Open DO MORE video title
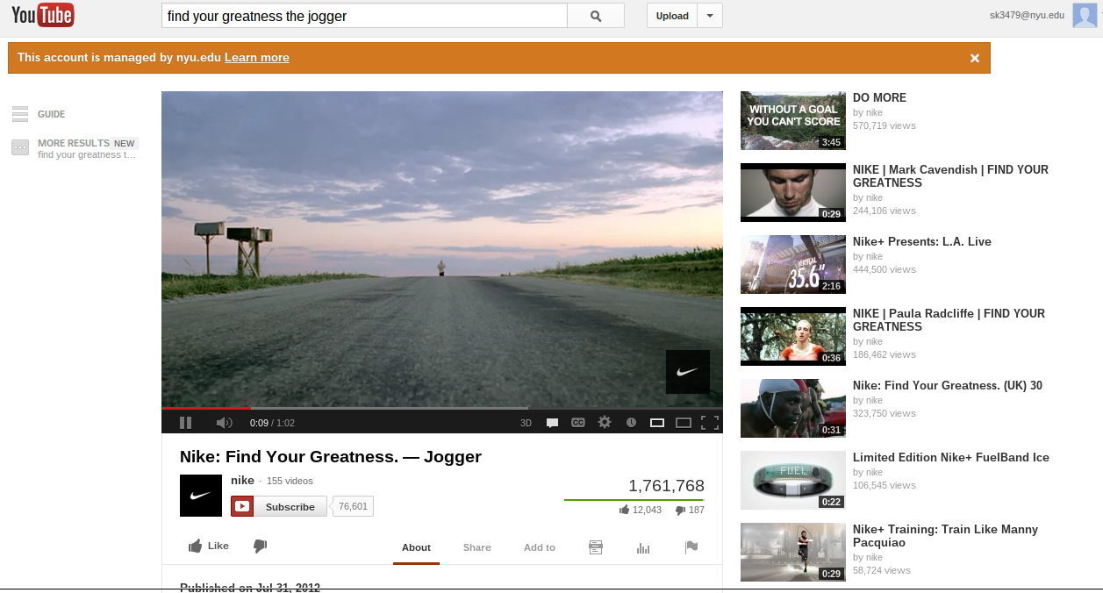The width and height of the screenshot is (1103, 593). pos(879,97)
